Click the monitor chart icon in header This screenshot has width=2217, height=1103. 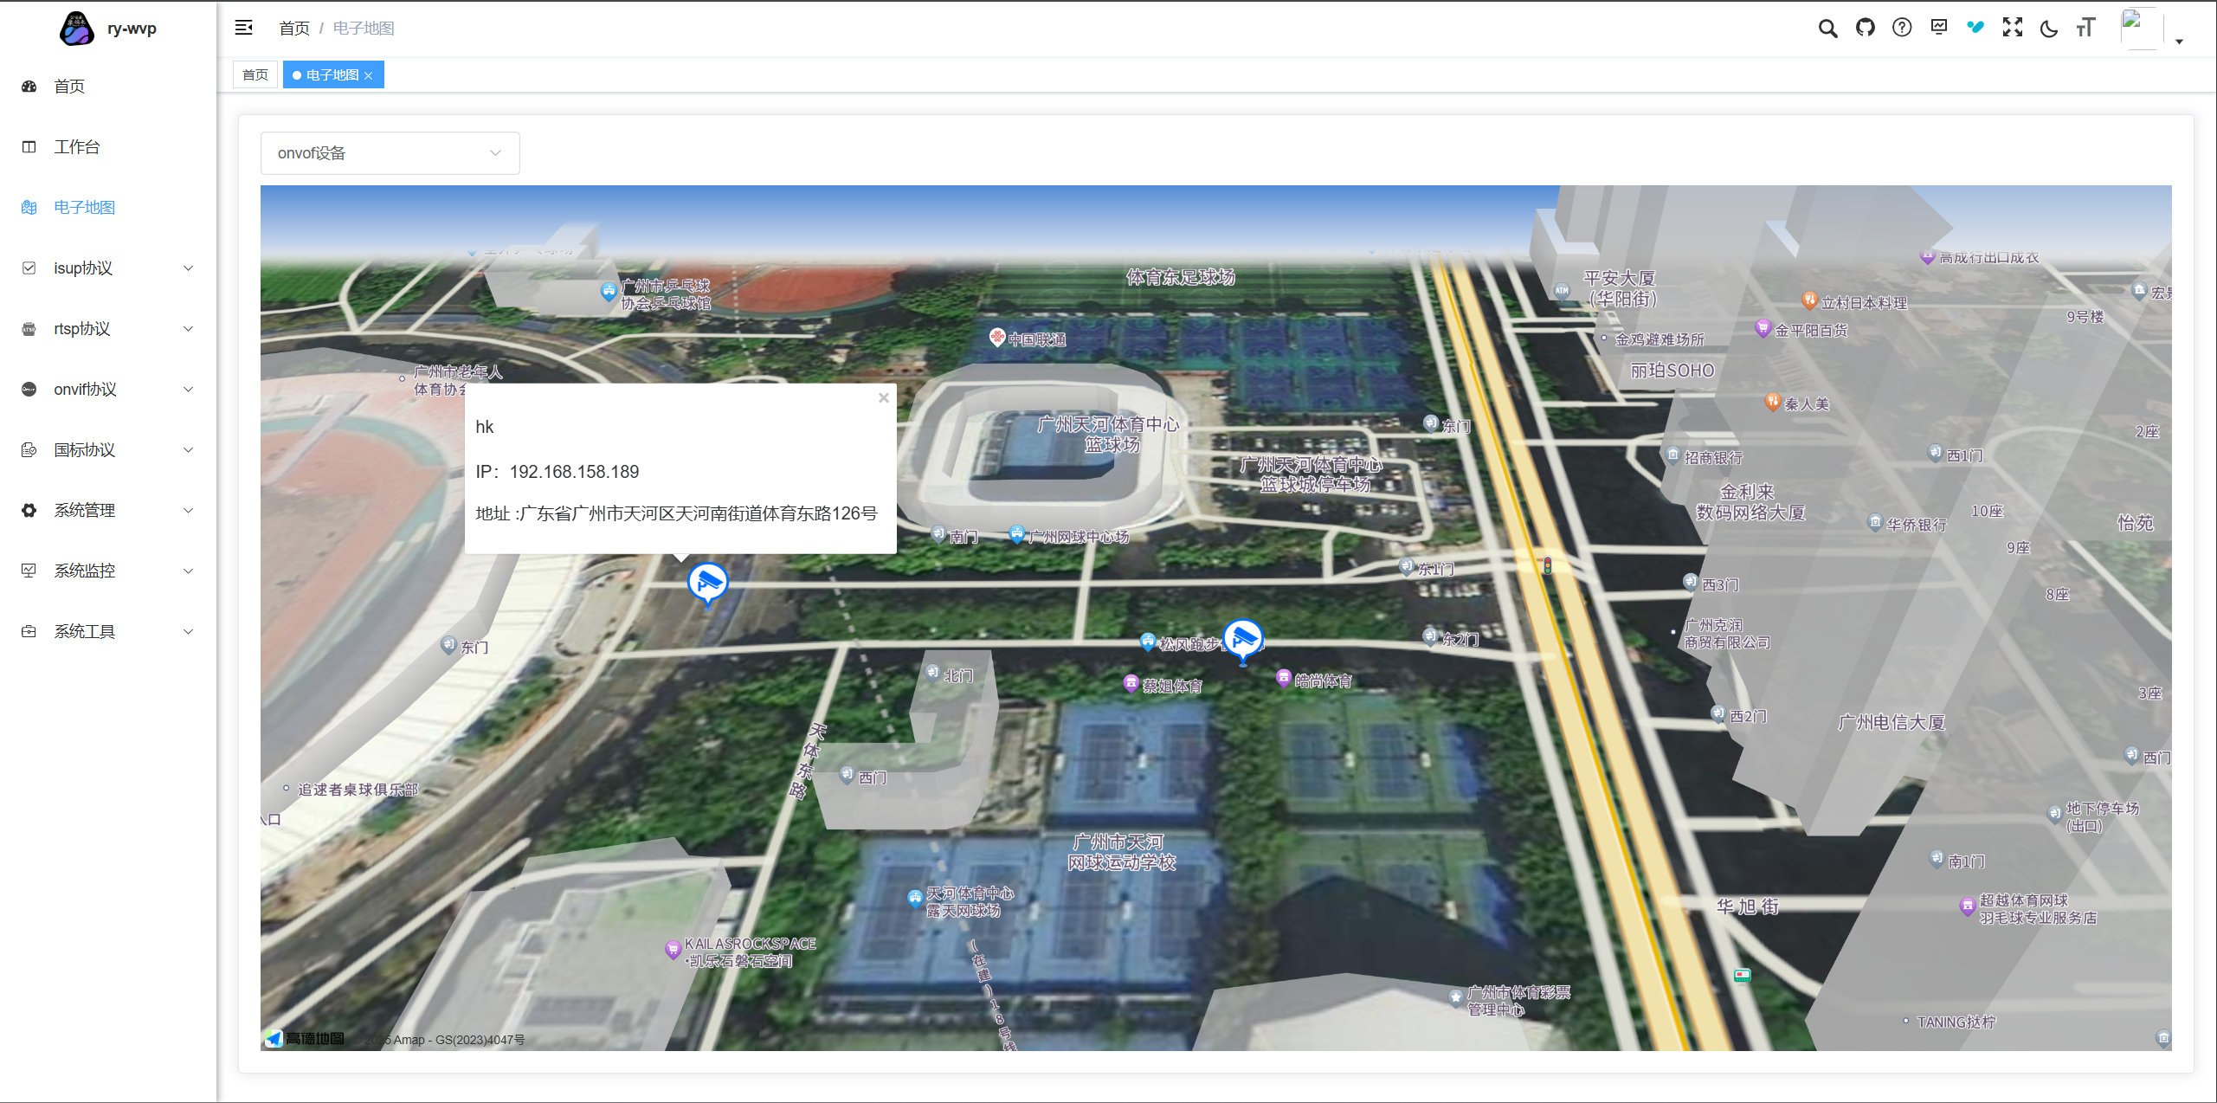tap(1938, 27)
